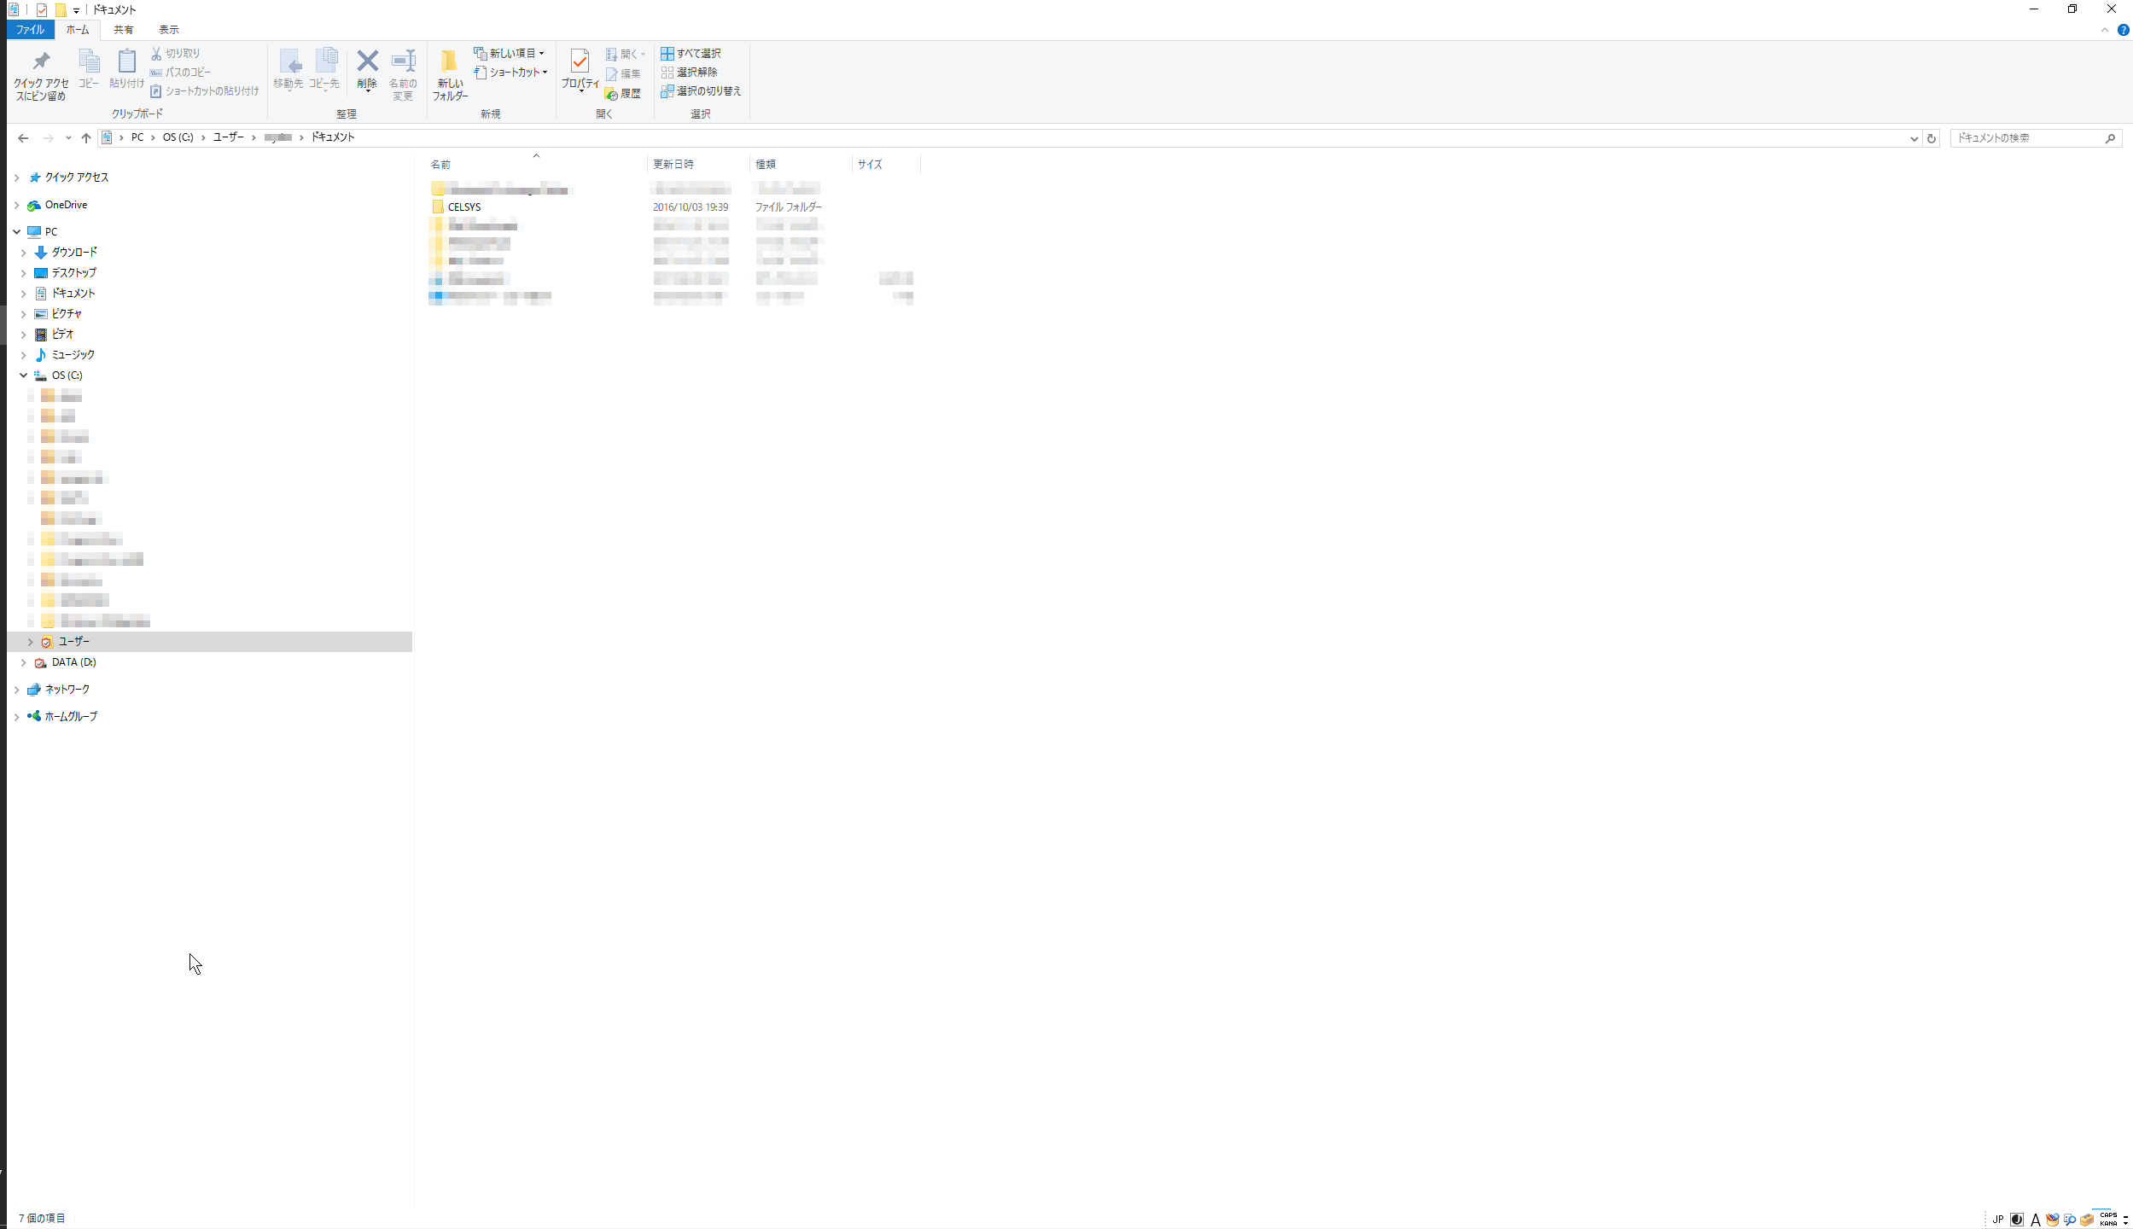
Task: Click the up one level arrow
Action: [86, 138]
